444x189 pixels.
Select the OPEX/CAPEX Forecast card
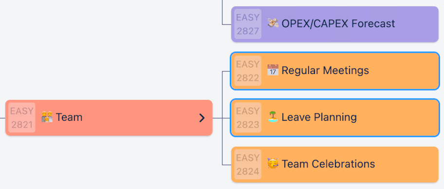click(335, 24)
